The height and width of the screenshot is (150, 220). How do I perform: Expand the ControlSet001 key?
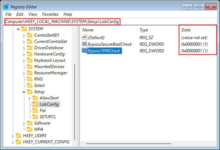(24, 35)
